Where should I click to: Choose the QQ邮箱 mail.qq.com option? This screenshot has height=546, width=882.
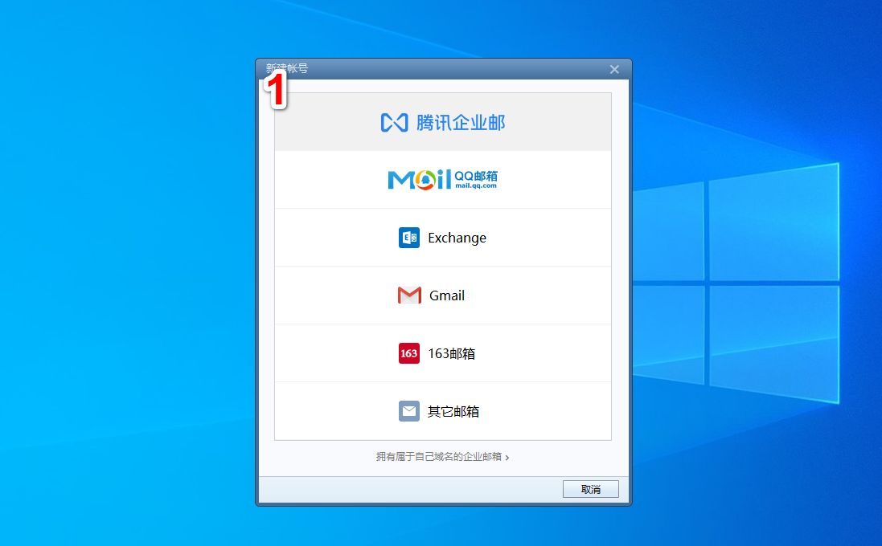point(443,180)
